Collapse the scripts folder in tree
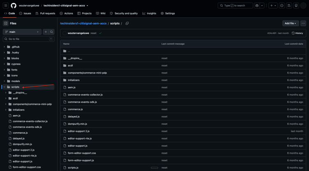309x171 pixels. [4, 87]
